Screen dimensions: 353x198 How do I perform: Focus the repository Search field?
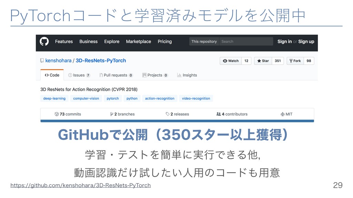(x=246, y=42)
